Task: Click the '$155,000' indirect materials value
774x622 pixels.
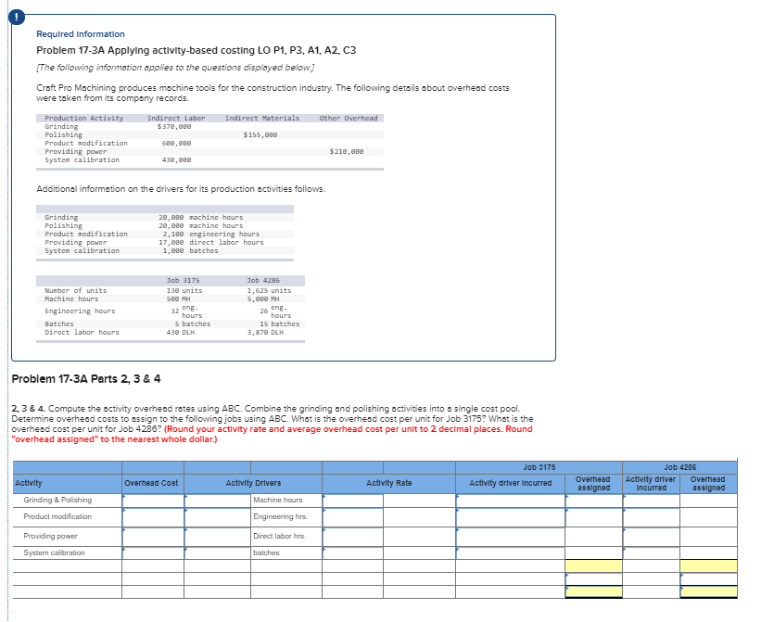Action: pyautogui.click(x=260, y=134)
